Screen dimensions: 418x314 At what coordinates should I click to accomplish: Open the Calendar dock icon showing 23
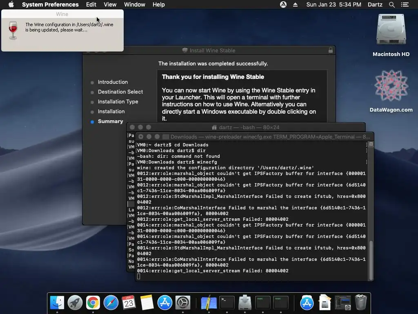click(129, 303)
